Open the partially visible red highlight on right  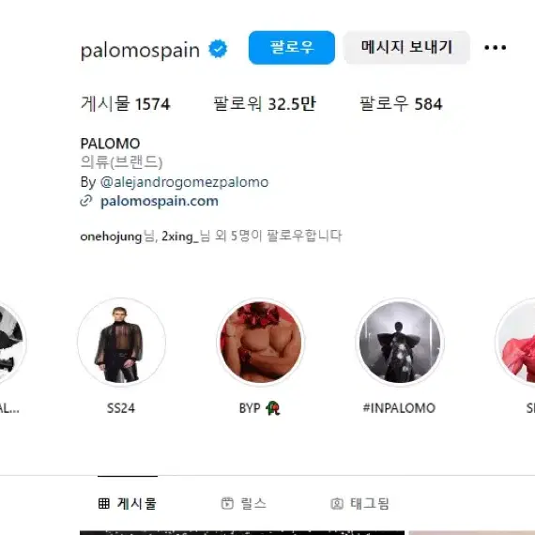[515, 343]
